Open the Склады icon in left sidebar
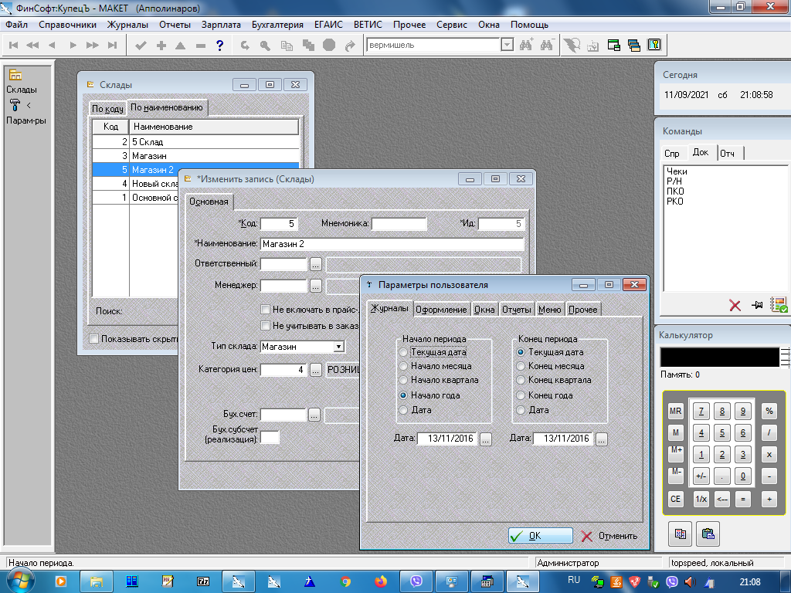Viewport: 791px width, 593px height. click(x=15, y=76)
